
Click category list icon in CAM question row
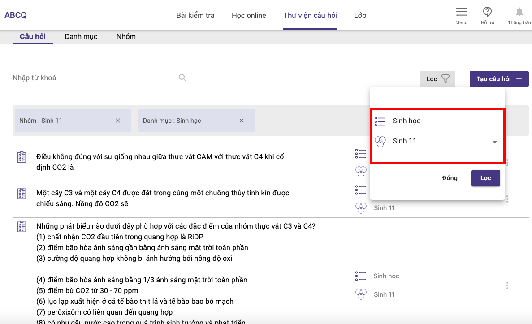point(361,154)
